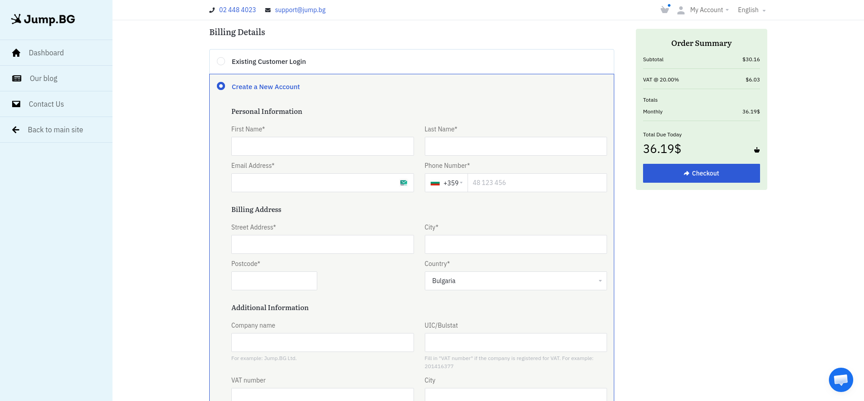This screenshot has width=864, height=401.
Task: Focus the Email Address field
Action: [322, 183]
